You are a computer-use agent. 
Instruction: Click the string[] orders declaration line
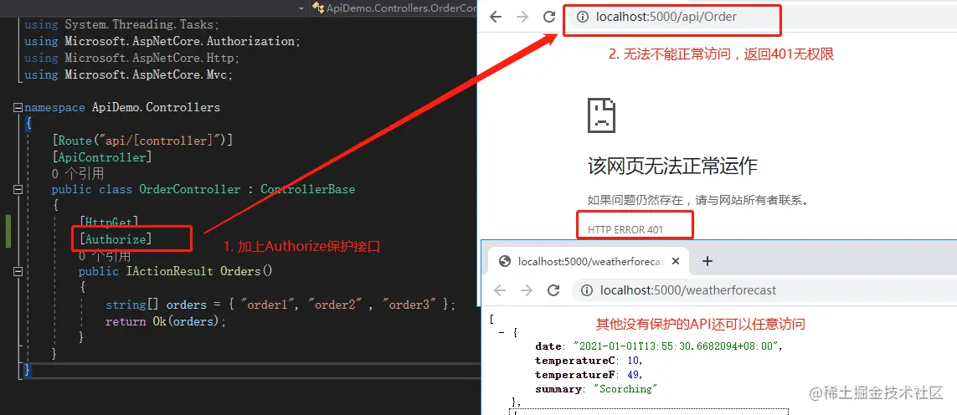click(x=280, y=305)
